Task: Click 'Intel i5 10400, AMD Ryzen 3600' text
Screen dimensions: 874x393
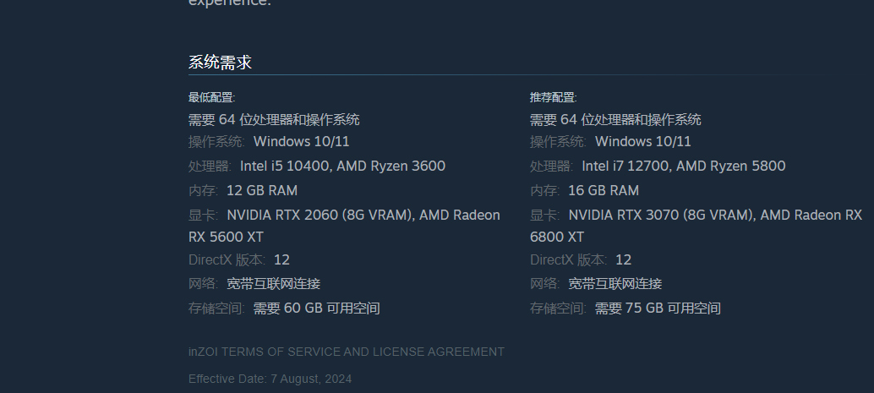Action: [x=342, y=166]
